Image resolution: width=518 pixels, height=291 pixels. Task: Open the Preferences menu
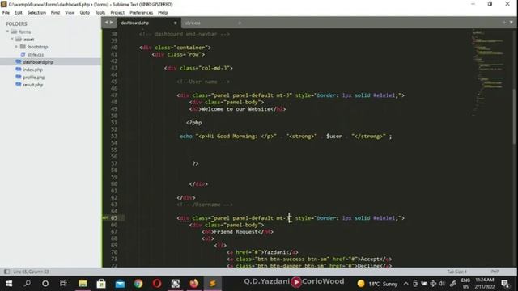tap(141, 13)
